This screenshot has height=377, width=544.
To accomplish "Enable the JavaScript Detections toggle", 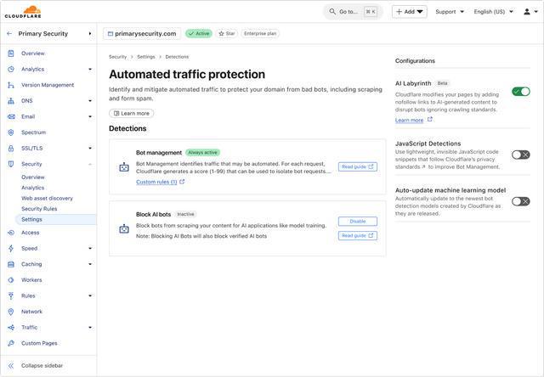I will click(x=521, y=155).
